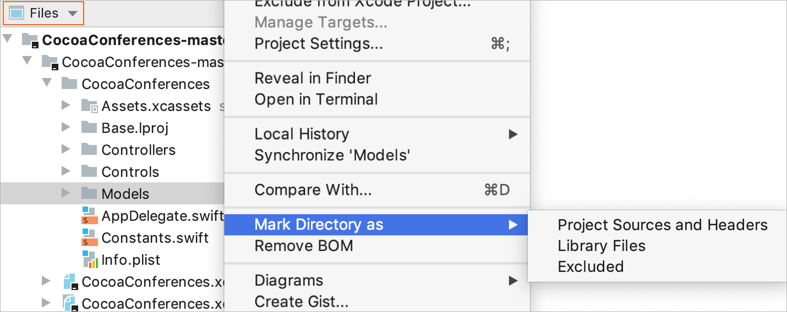This screenshot has width=787, height=312.
Task: Choose Create Gist... from menu
Action: [x=302, y=302]
